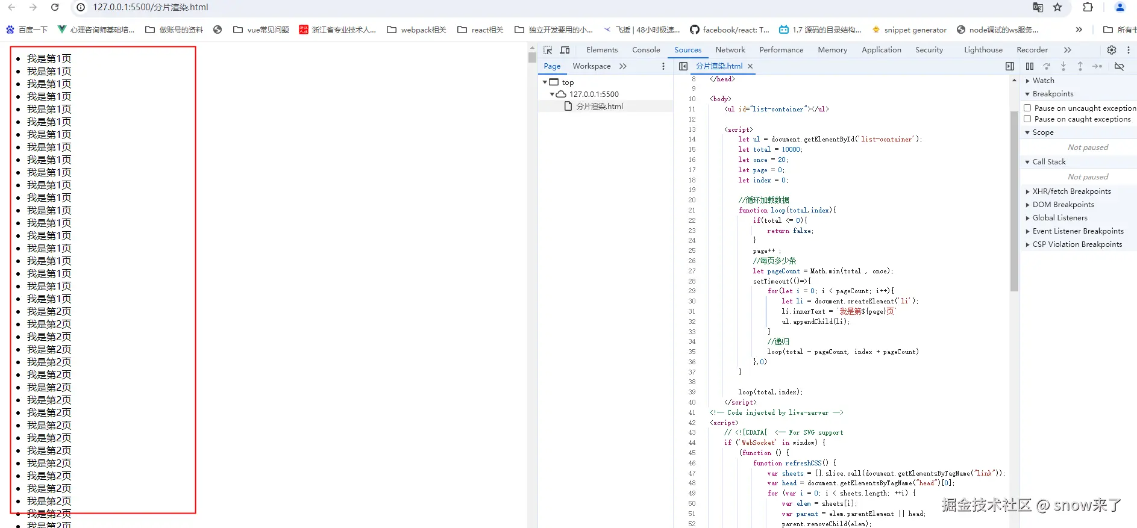Expand CSP Violation Breakpoints

pos(1028,244)
